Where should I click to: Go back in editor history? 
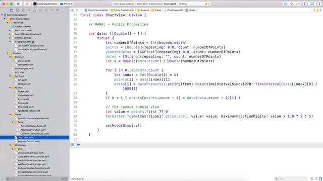(77, 10)
